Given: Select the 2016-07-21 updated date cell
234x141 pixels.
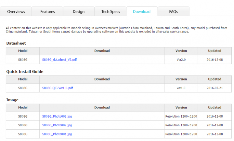Looking at the screenshot, I should [214, 88].
